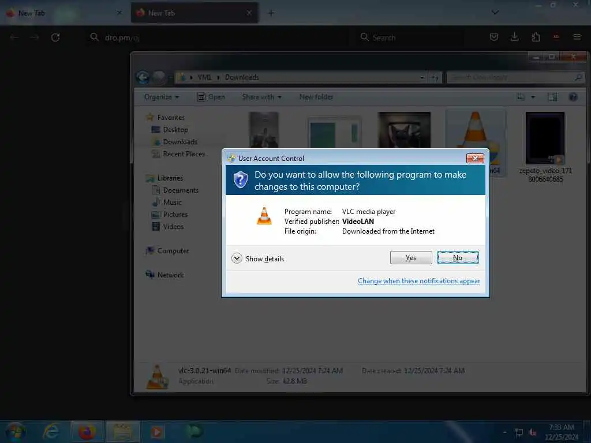Click No in the User Account Control dialog
Screen dimensions: 591x443
tap(458, 258)
